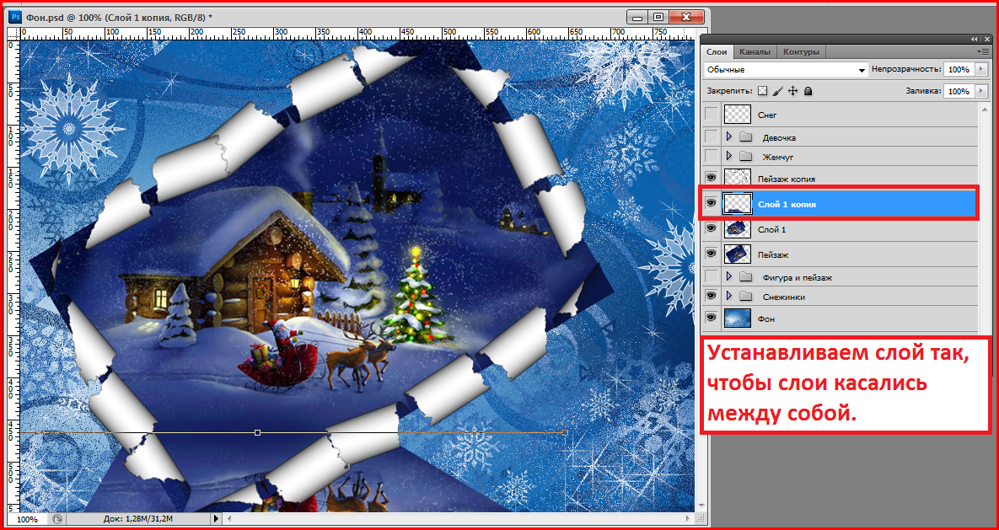Screen dimensions: 999x530
Task: Switch to the Каналы tab
Action: tap(755, 52)
